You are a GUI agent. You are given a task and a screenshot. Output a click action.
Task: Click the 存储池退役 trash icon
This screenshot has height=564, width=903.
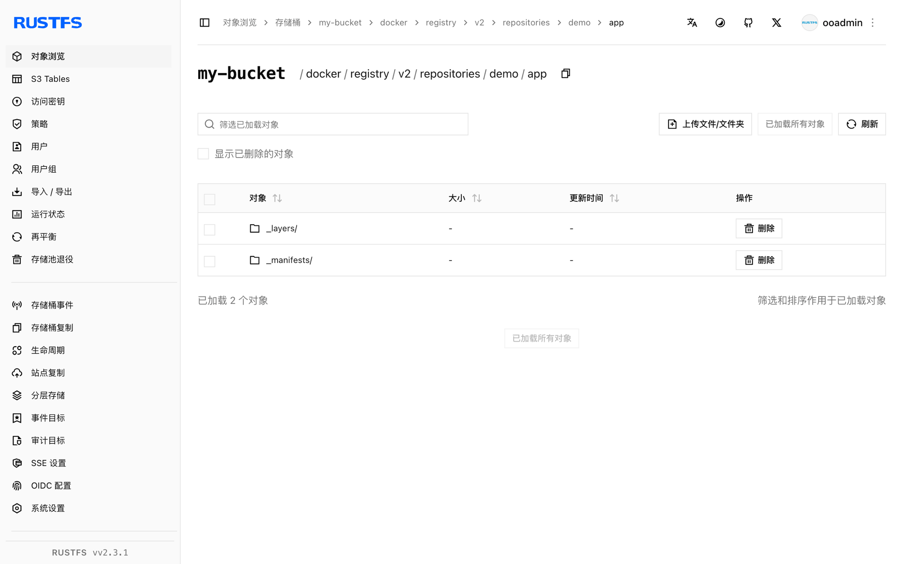click(17, 259)
